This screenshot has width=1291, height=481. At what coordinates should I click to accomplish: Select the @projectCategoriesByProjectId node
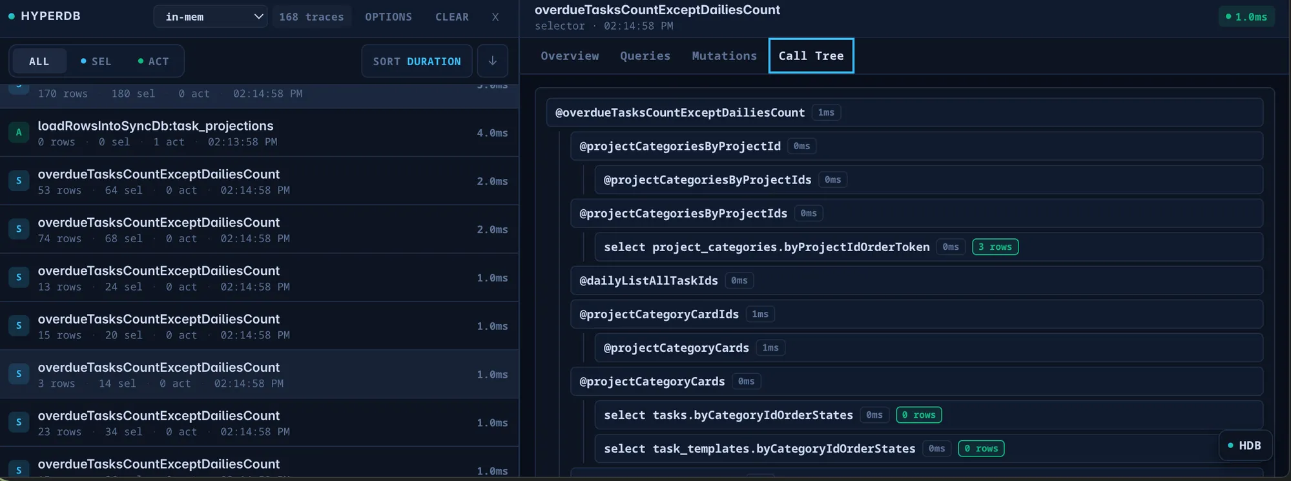coord(916,146)
